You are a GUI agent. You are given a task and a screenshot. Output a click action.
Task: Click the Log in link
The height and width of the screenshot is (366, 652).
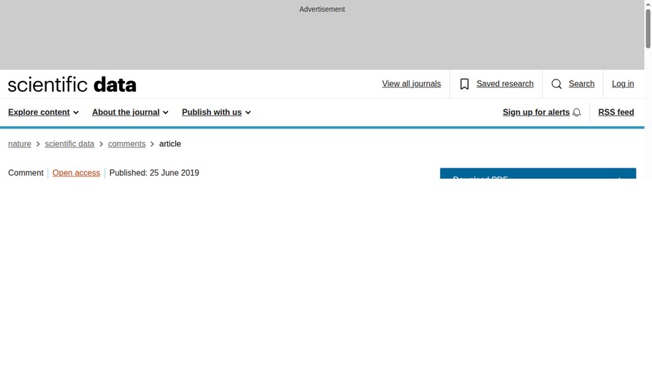coord(623,84)
